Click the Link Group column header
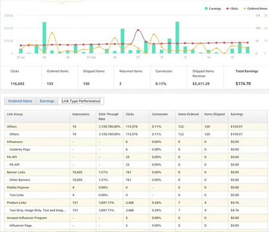The image size is (269, 232). 37,117
